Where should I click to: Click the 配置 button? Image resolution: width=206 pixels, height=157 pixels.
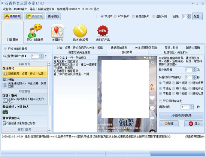(197, 16)
